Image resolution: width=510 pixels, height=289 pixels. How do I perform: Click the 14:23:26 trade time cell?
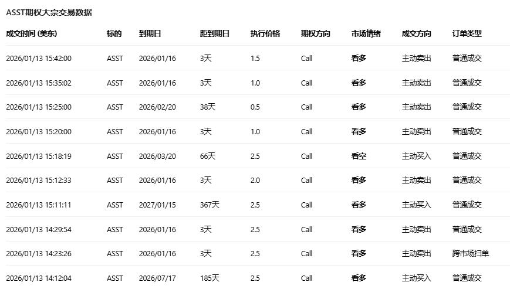point(39,253)
